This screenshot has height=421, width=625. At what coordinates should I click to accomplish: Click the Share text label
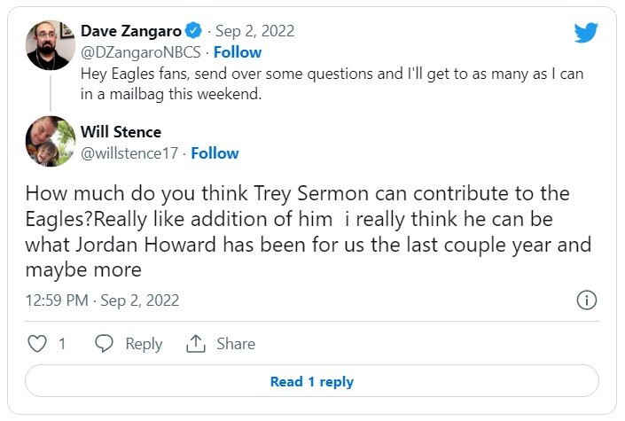[236, 344]
